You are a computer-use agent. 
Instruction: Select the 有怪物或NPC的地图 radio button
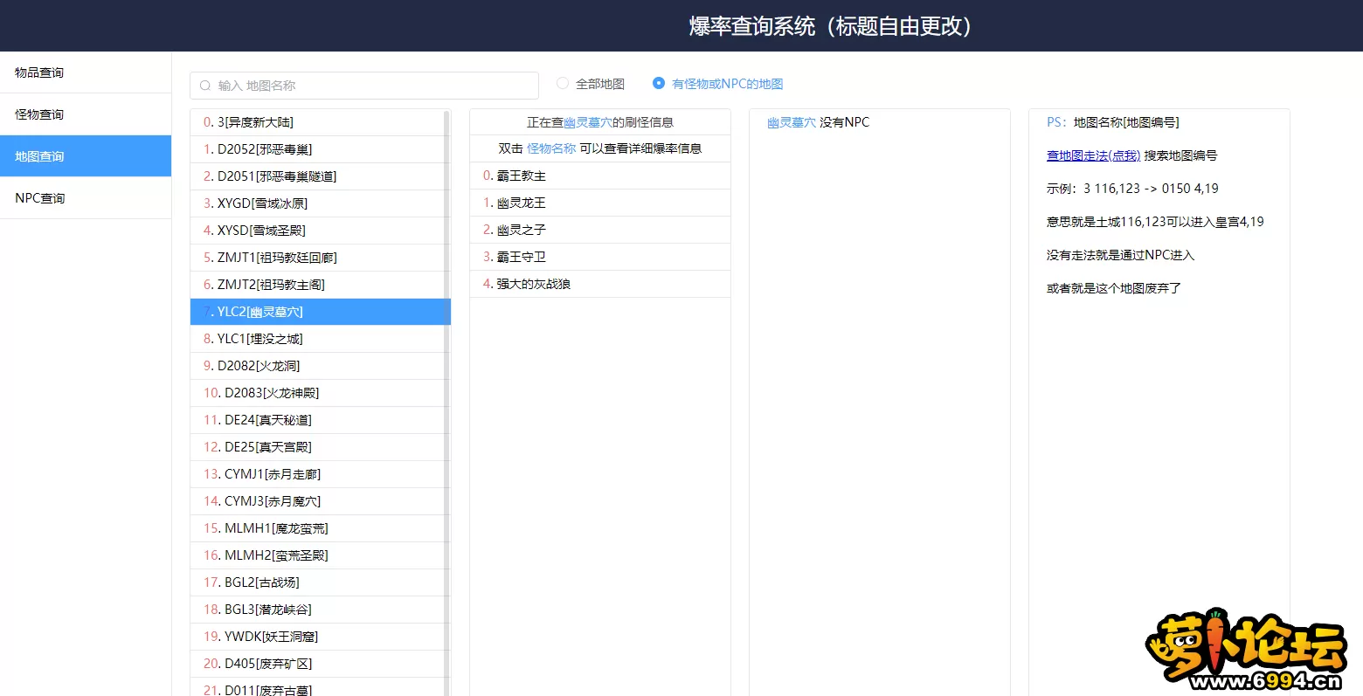click(x=659, y=83)
